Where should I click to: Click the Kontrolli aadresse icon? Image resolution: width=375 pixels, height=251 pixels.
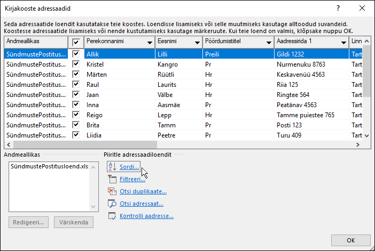[112, 216]
